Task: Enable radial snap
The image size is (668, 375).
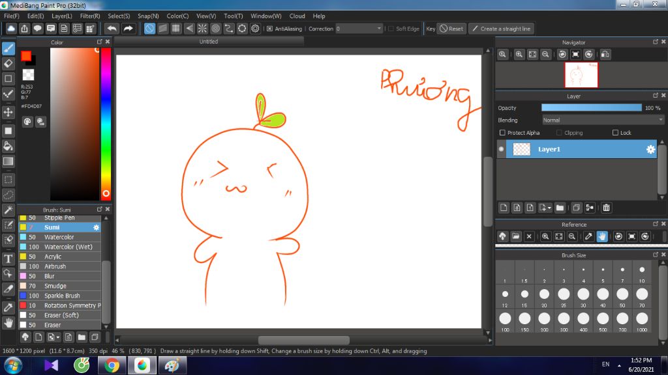Action: click(x=202, y=29)
